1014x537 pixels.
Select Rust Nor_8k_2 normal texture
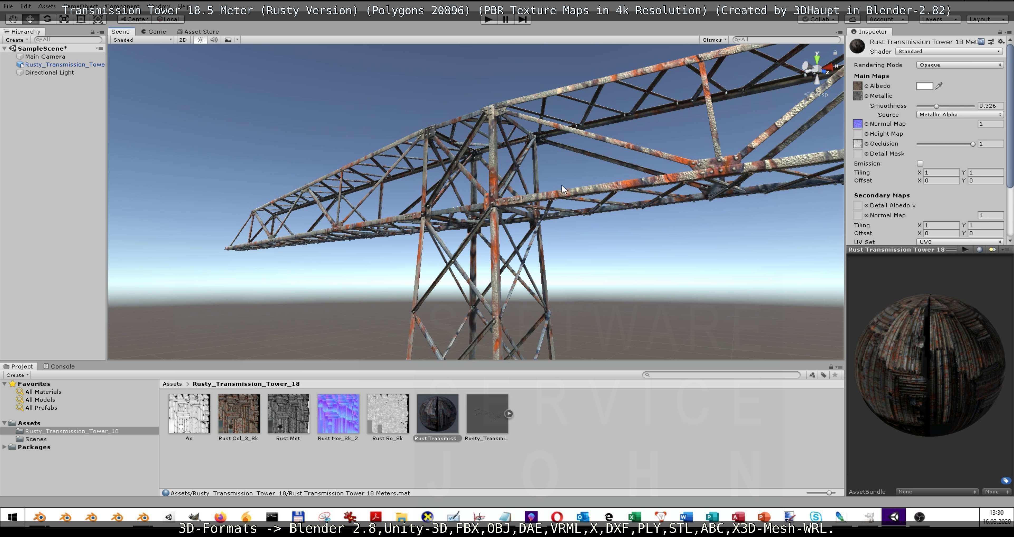pos(338,418)
